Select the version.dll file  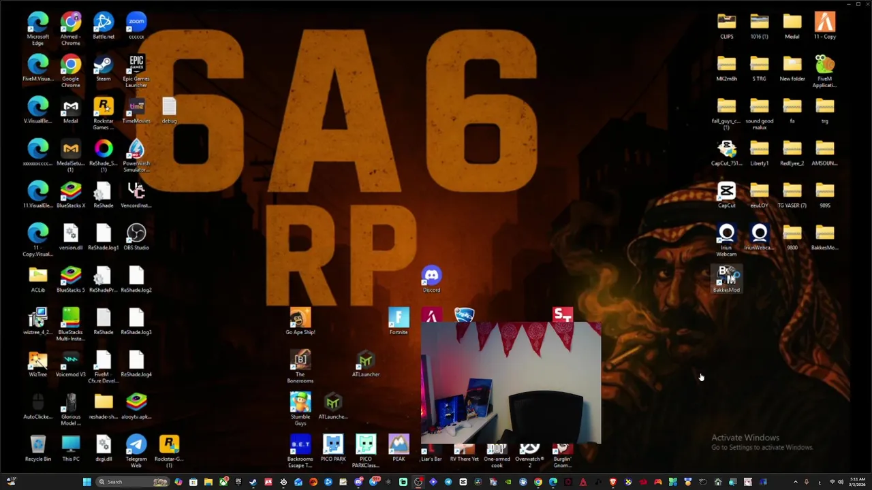click(x=71, y=237)
